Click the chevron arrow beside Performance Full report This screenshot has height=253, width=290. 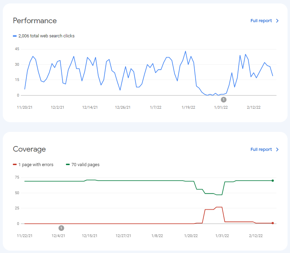277,21
